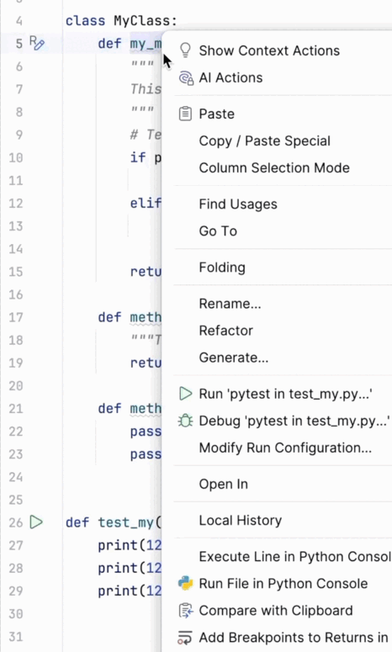Click the Compare with Clipboard icon
The image size is (392, 652).
point(185,611)
